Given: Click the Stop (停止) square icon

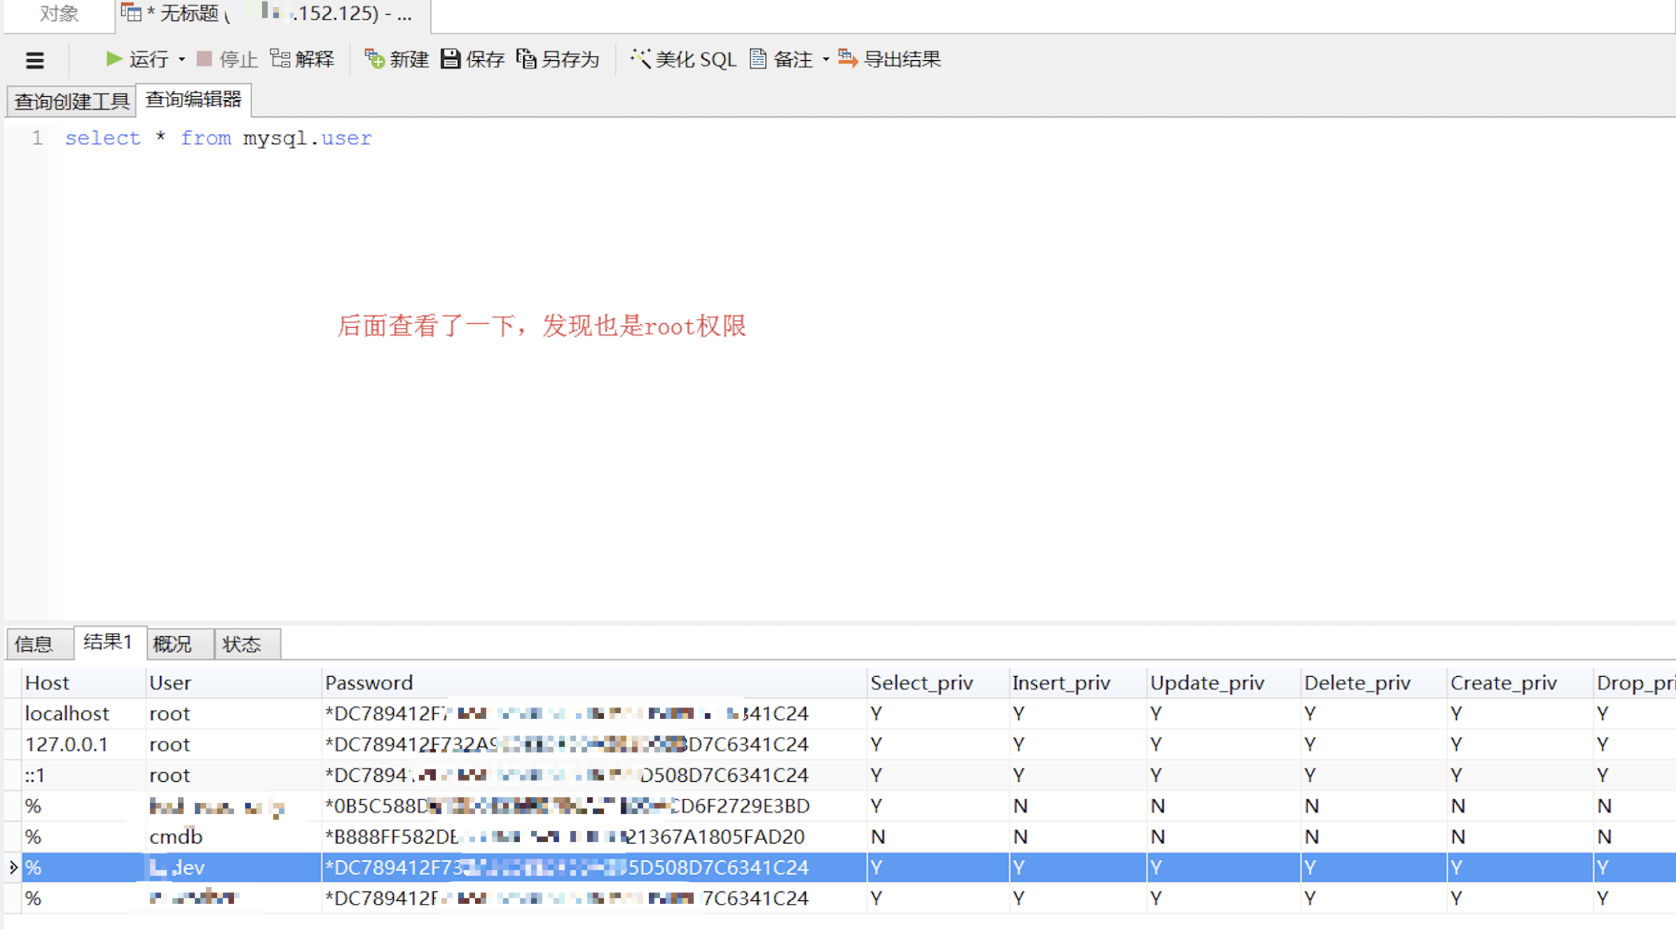Looking at the screenshot, I should coord(204,59).
